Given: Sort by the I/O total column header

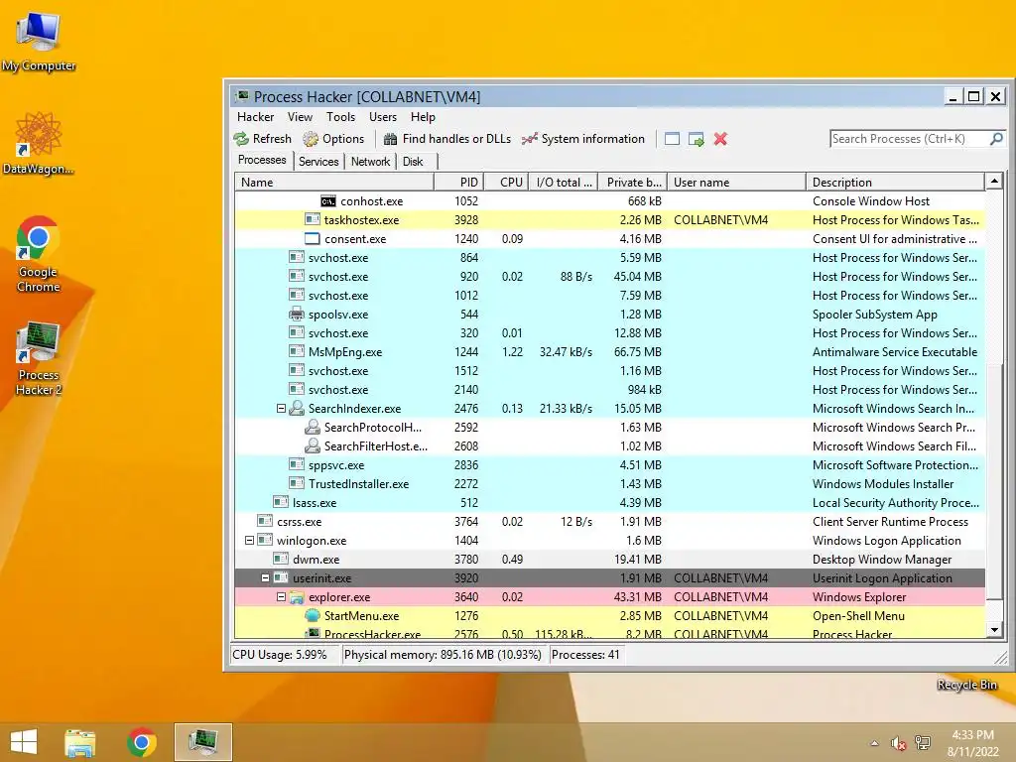Looking at the screenshot, I should pos(563,183).
